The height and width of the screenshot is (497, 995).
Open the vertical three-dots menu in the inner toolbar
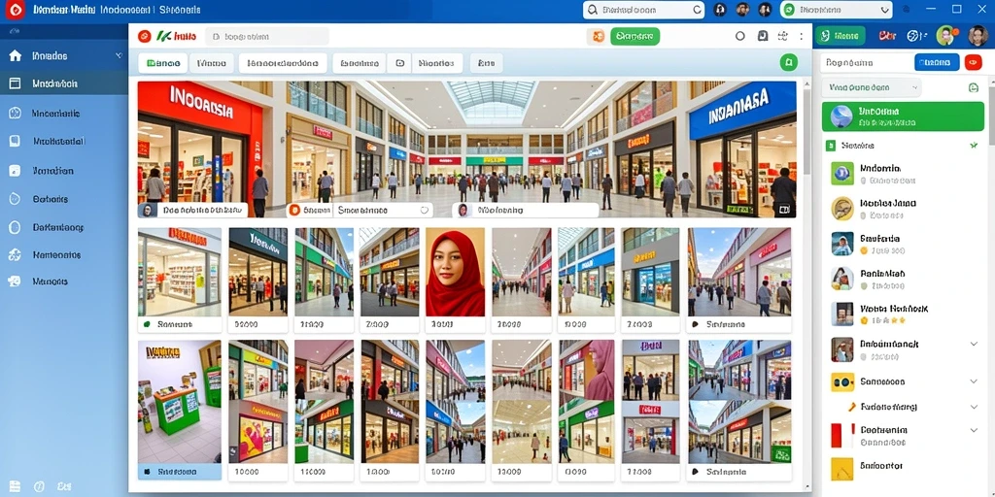pyautogui.click(x=802, y=36)
